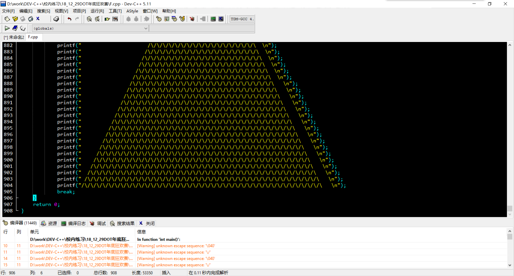Open the AStyle menu
Viewport: 514px width, 276px height.
(132, 11)
